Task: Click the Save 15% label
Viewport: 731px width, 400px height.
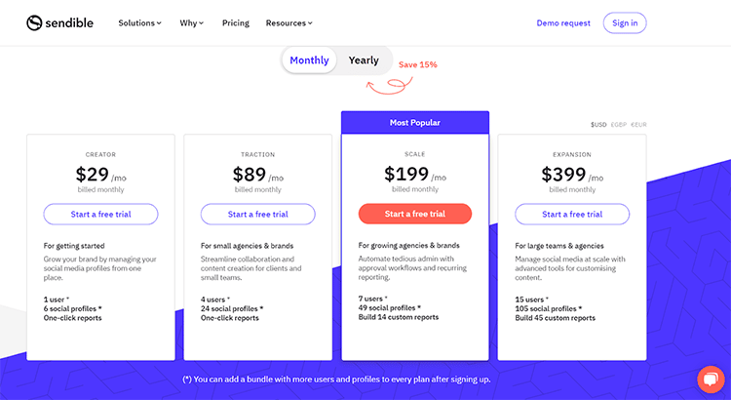Action: click(x=417, y=64)
